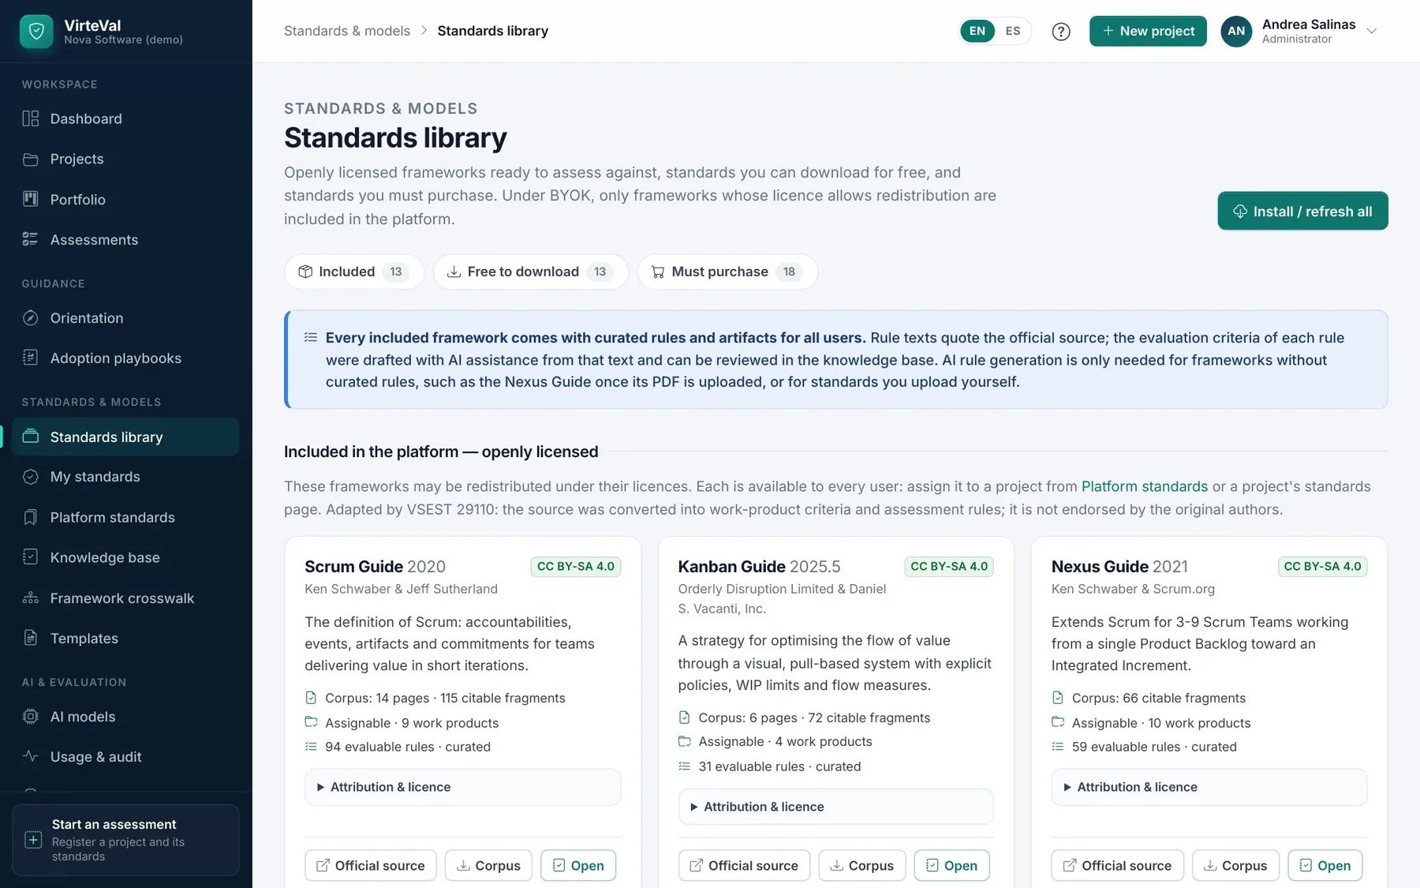Open Andrea Salinas user menu chevron
Image resolution: width=1420 pixels, height=888 pixels.
click(x=1372, y=32)
